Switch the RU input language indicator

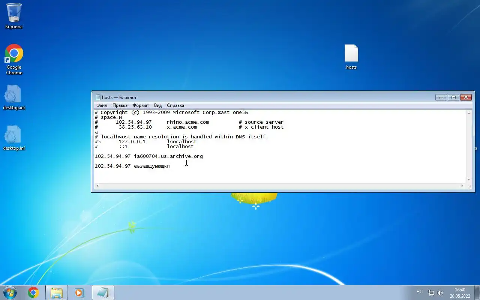pyautogui.click(x=420, y=292)
